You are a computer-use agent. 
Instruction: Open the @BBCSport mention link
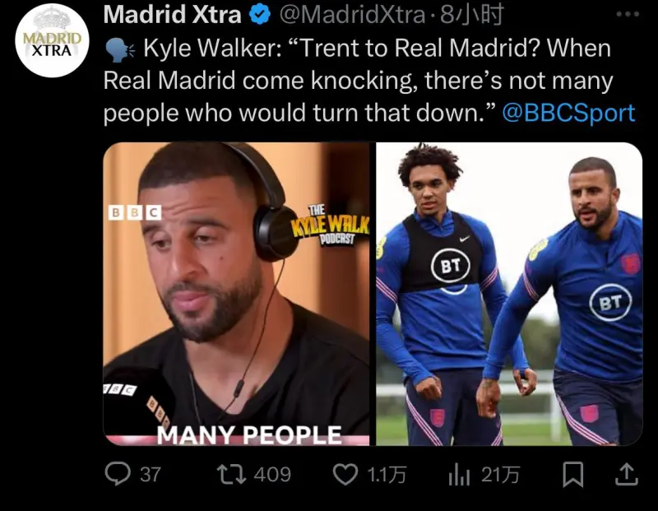click(x=568, y=113)
